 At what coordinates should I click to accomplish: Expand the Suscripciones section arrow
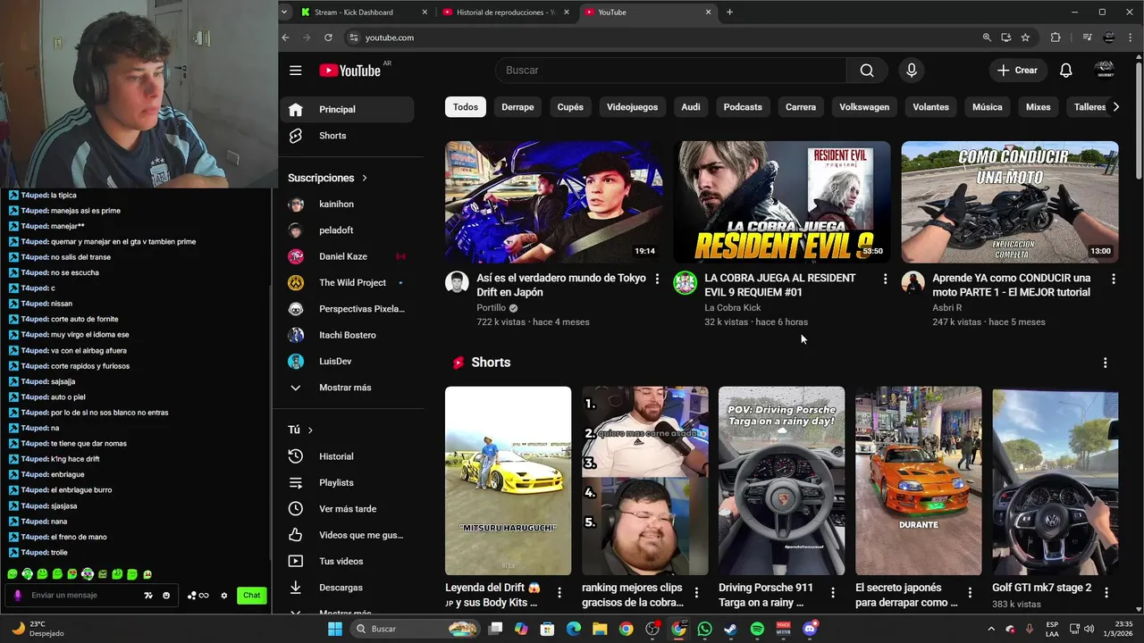pyautogui.click(x=365, y=179)
